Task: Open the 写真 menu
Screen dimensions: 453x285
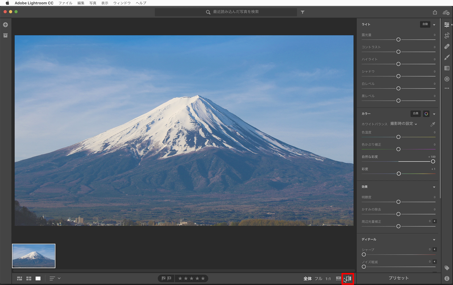Action: click(x=93, y=3)
